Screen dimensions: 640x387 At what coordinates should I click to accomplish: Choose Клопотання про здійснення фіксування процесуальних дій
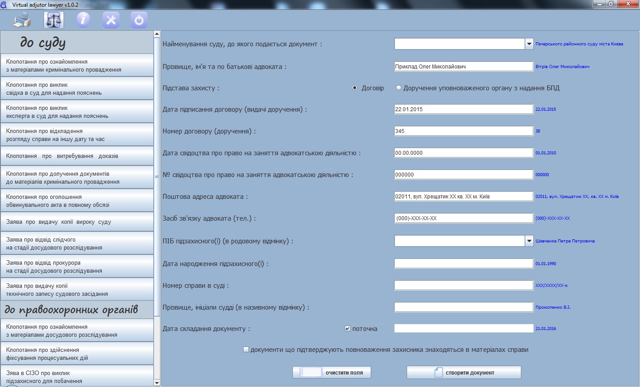tap(77, 354)
